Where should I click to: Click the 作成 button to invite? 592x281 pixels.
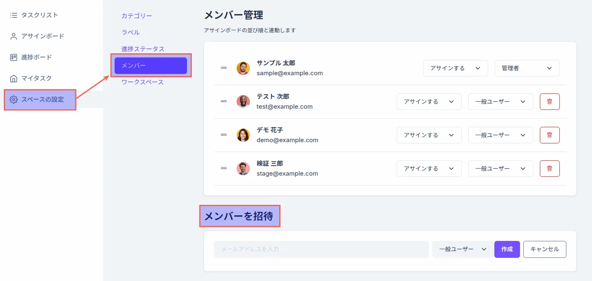(x=507, y=249)
